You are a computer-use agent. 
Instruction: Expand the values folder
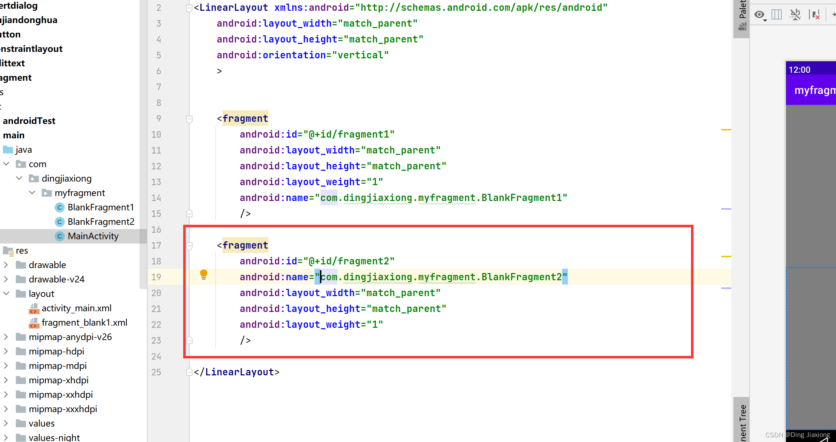tap(6, 423)
